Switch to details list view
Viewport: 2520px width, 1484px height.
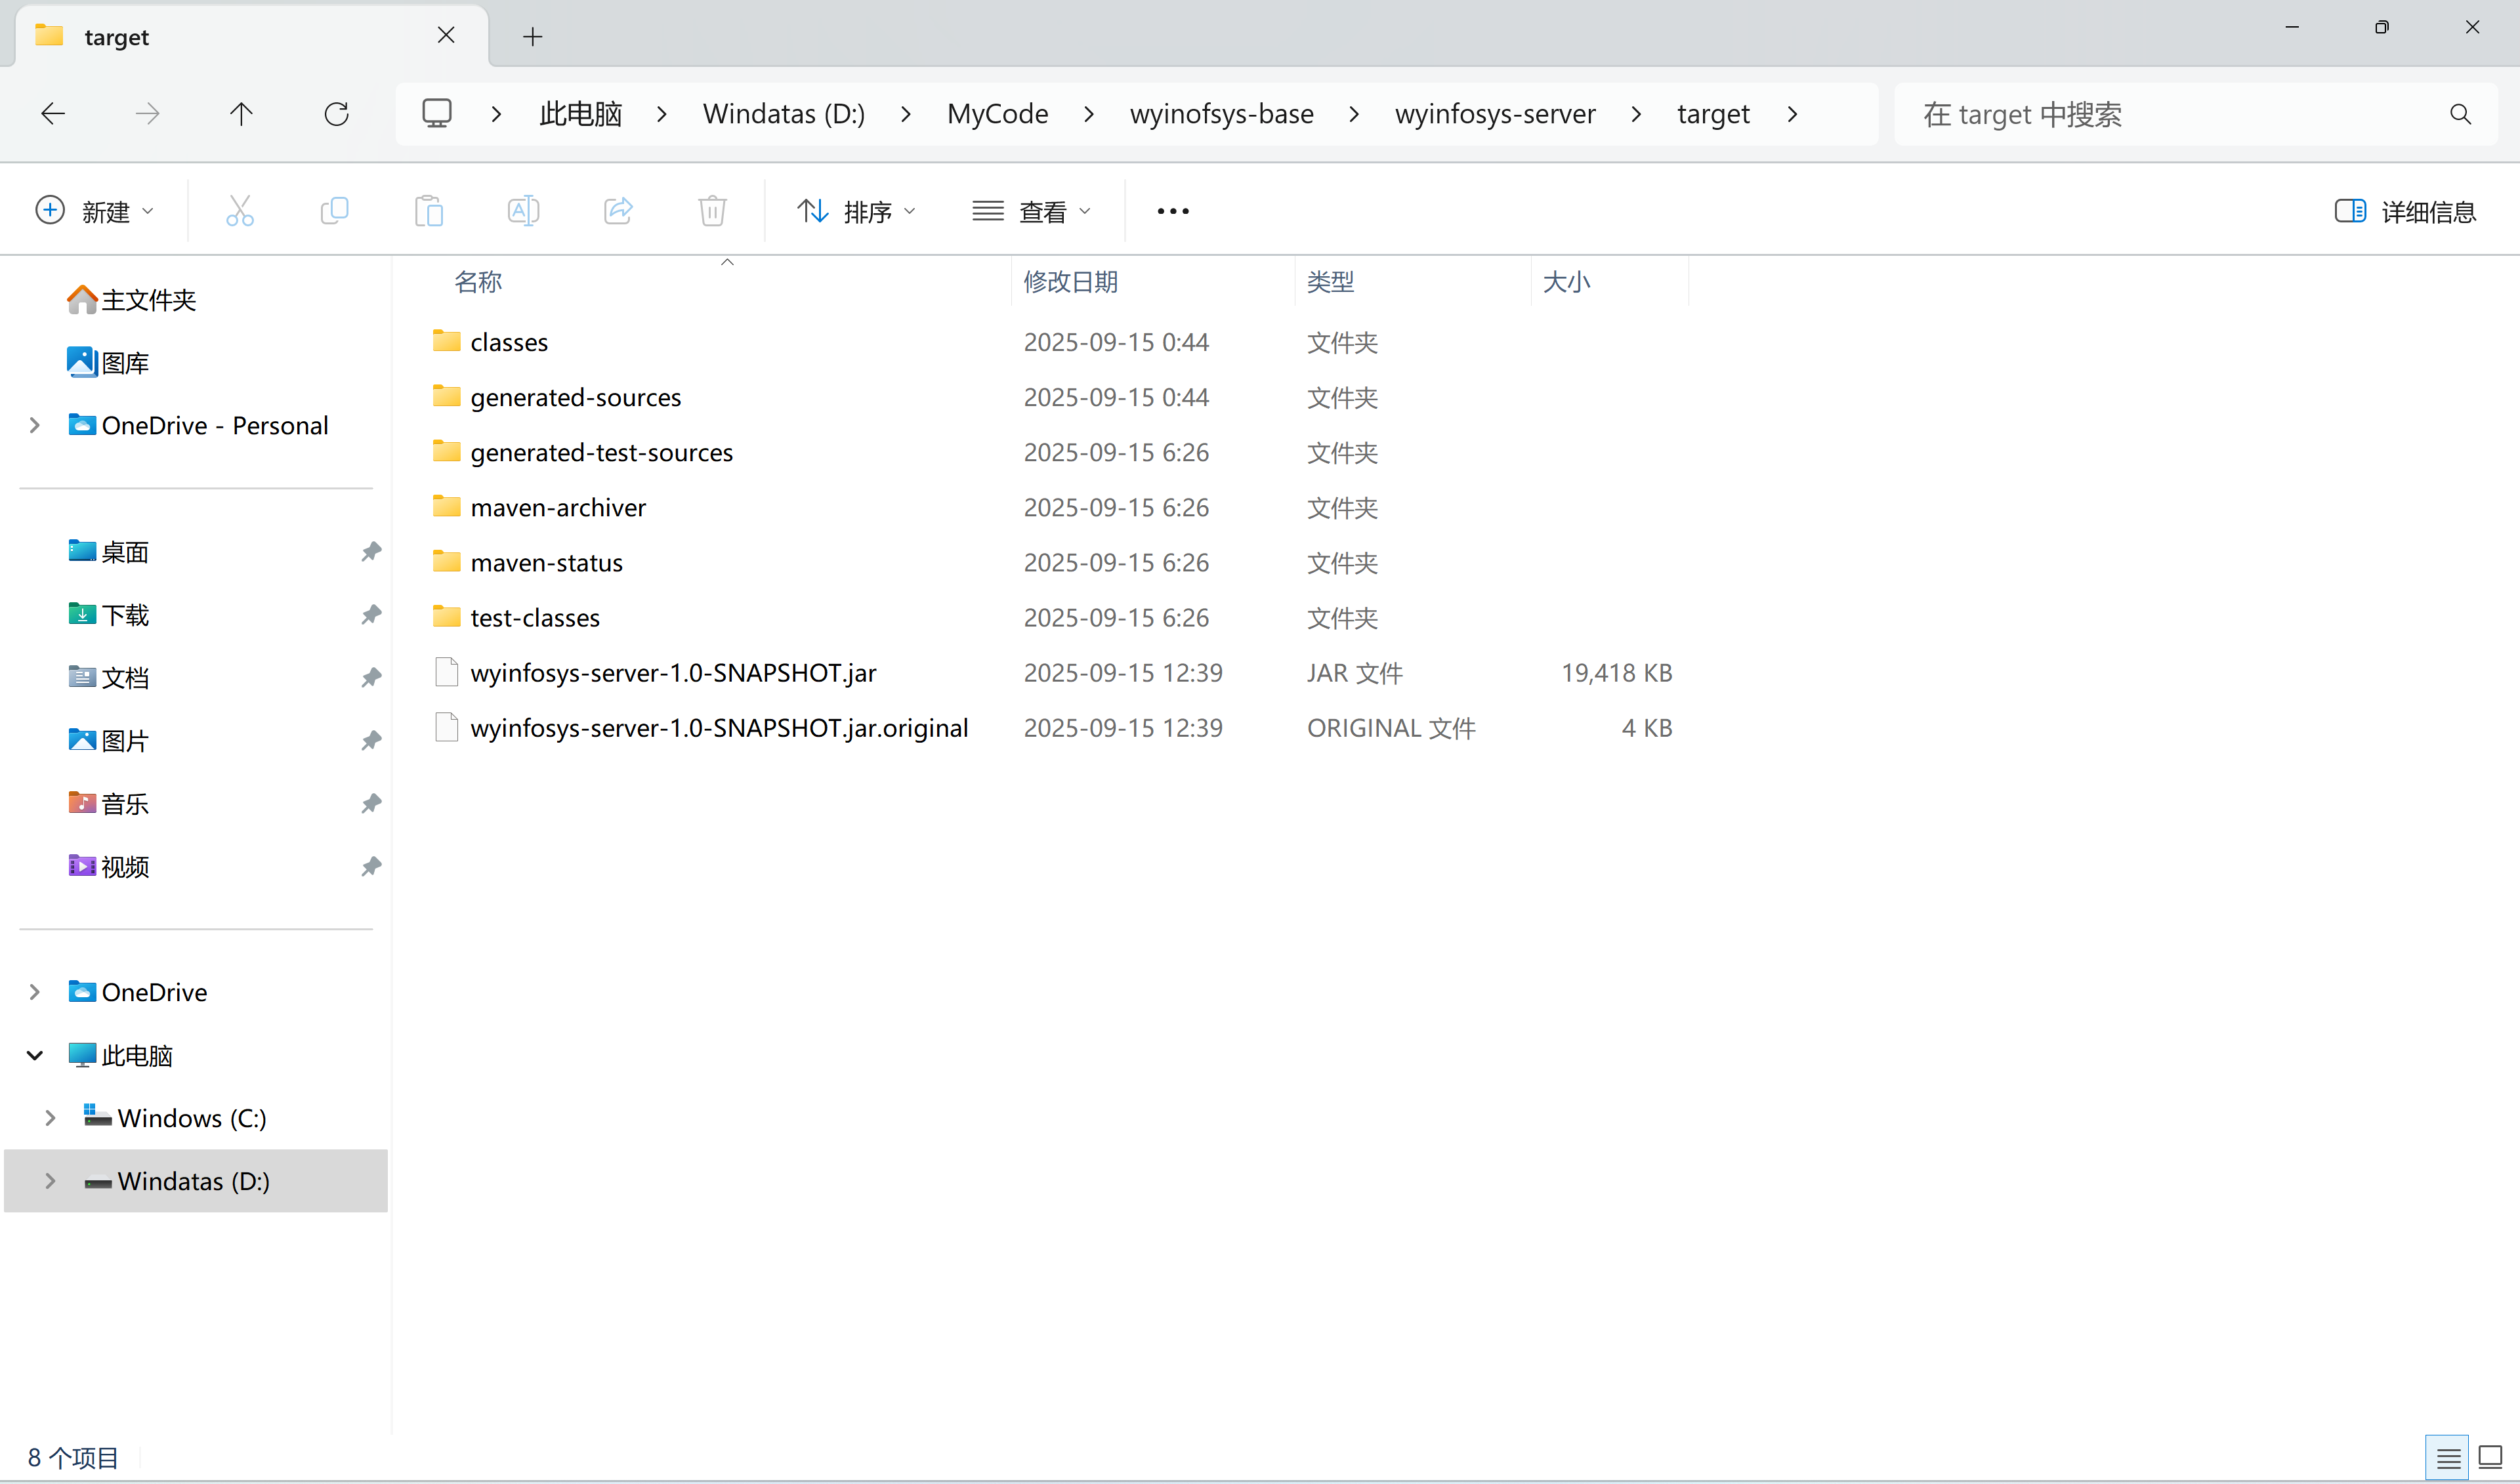2447,1458
